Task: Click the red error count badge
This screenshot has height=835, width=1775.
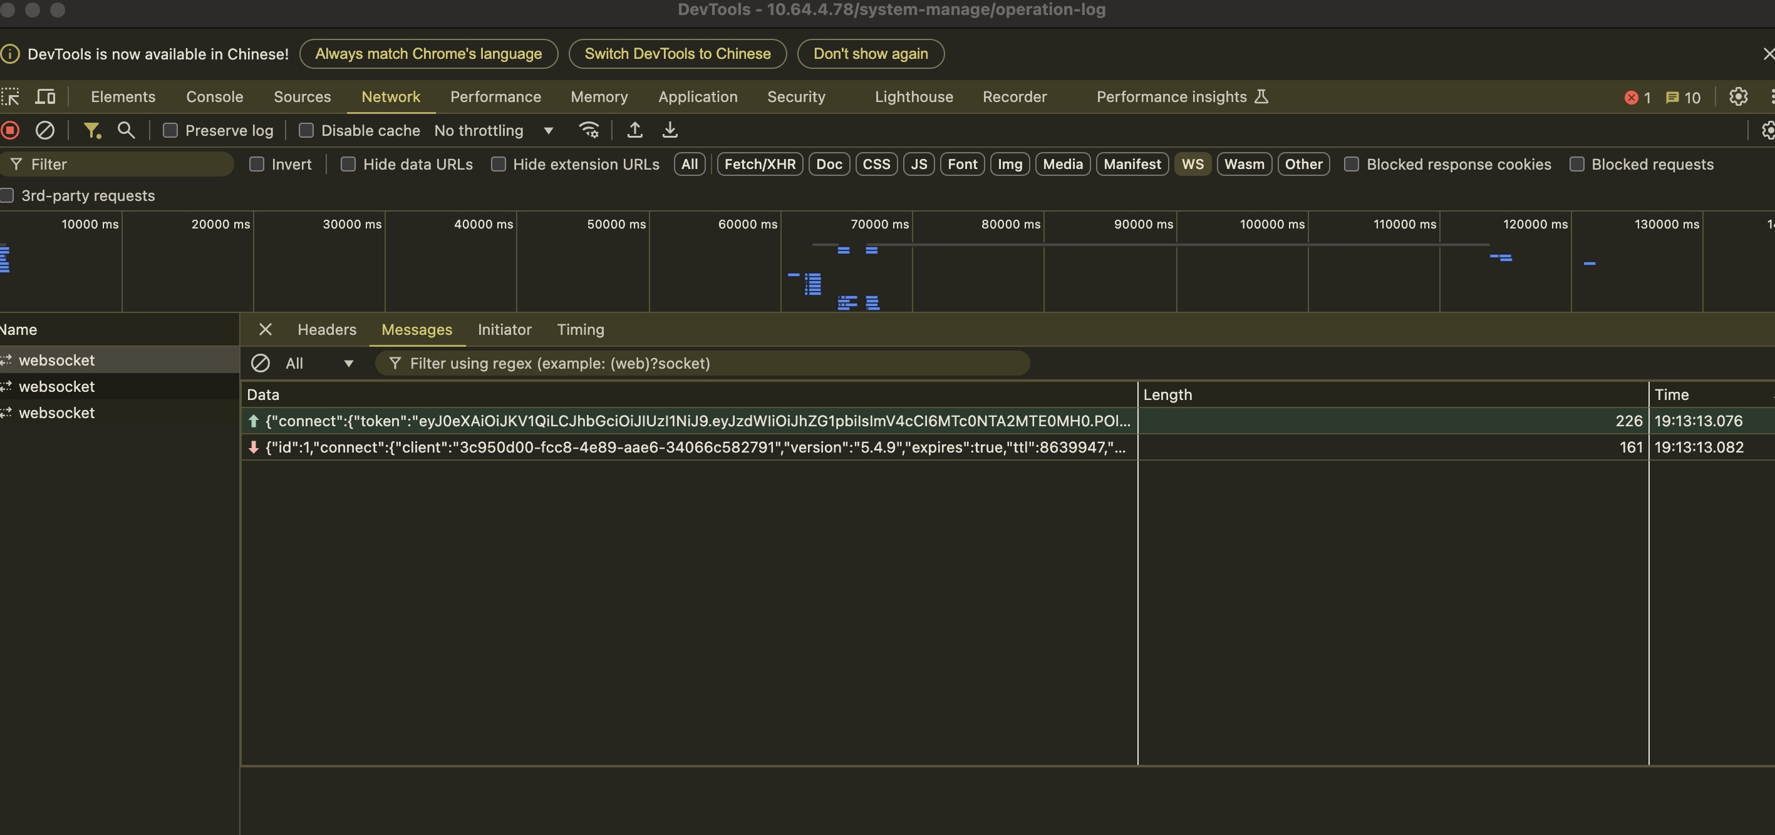Action: [1638, 98]
